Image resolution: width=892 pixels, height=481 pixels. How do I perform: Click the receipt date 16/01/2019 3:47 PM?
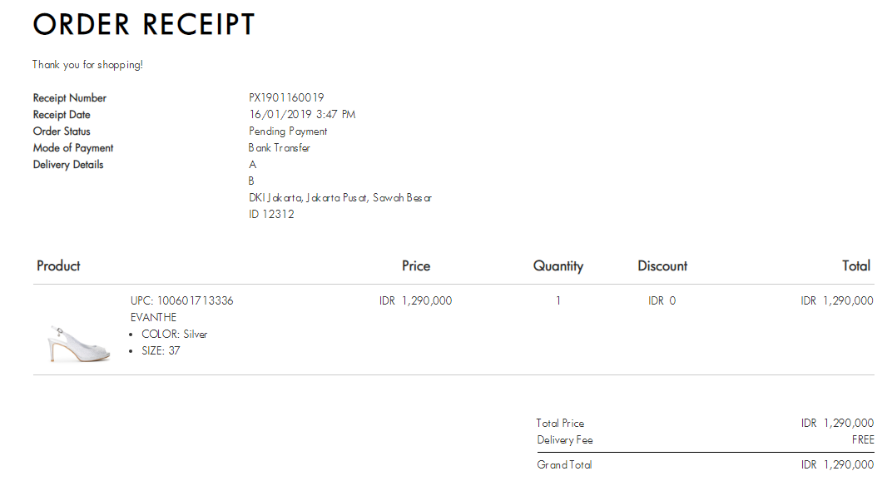[x=302, y=114]
